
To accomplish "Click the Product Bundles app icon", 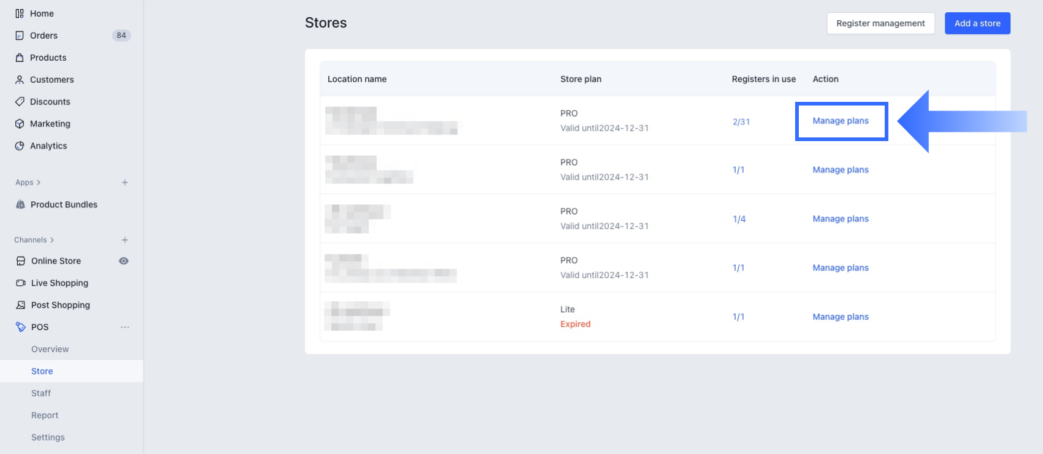I will coord(20,205).
